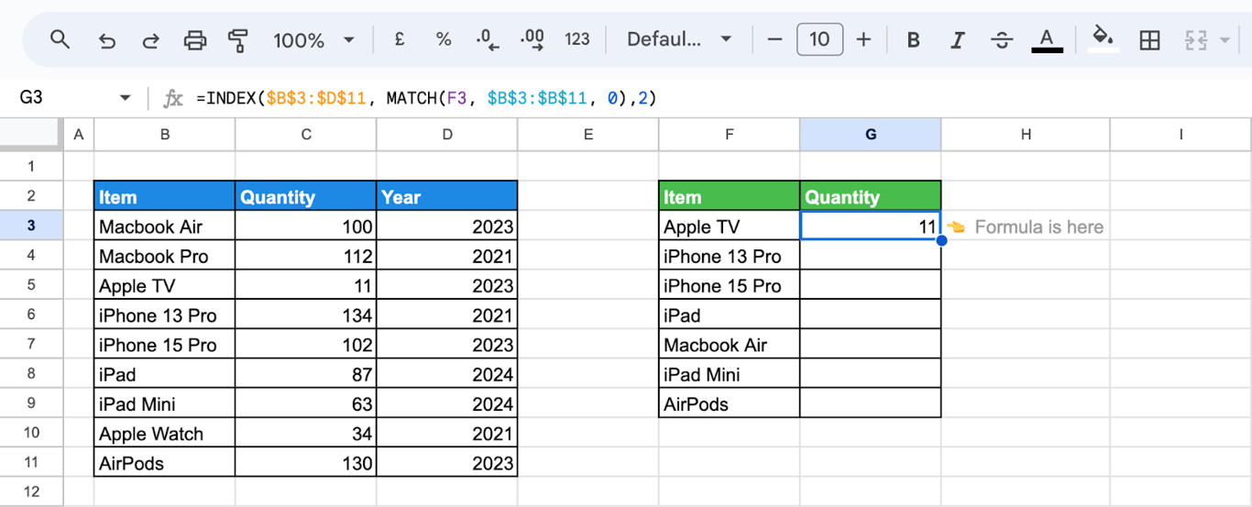Select empty Quantity cell beside iPad Mini
This screenshot has height=507, width=1252.
pyautogui.click(x=870, y=374)
